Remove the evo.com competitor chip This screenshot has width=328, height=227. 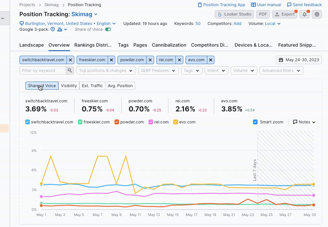(x=210, y=60)
